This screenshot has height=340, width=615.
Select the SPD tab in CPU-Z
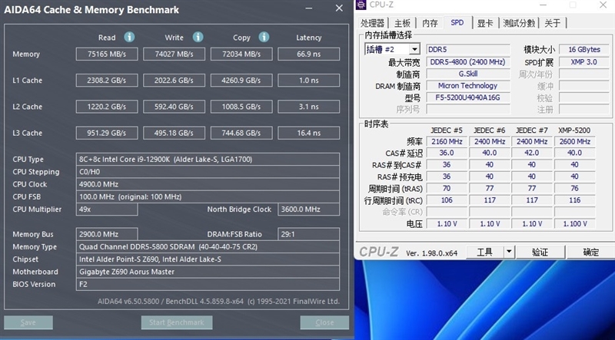457,22
